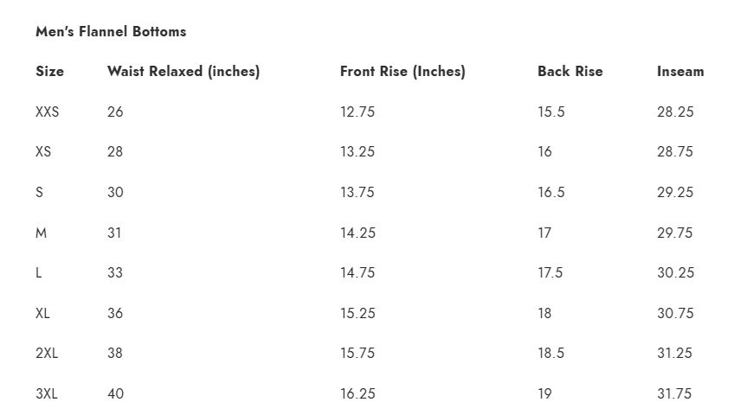
Task: Click the 3XL size label
Action: tap(47, 393)
